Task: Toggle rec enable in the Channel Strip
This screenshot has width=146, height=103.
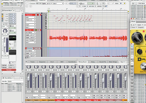Action: pos(5,19)
